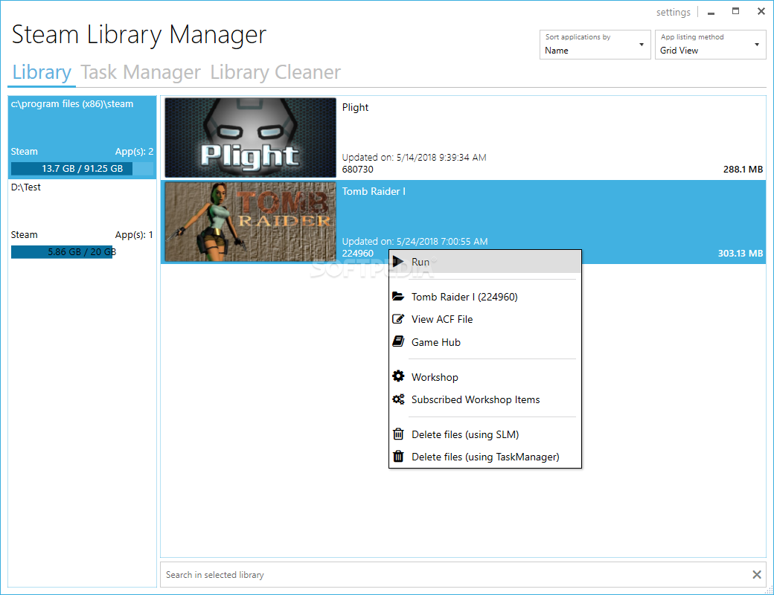The height and width of the screenshot is (595, 774).
Task: Maximize the Steam Library Manager window
Action: [x=735, y=11]
